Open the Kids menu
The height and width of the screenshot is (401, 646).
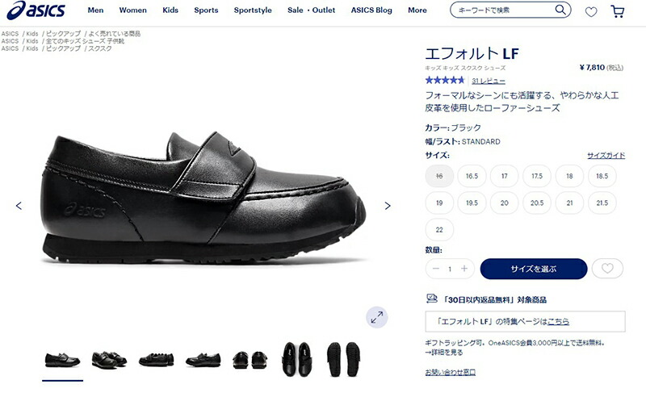[170, 10]
